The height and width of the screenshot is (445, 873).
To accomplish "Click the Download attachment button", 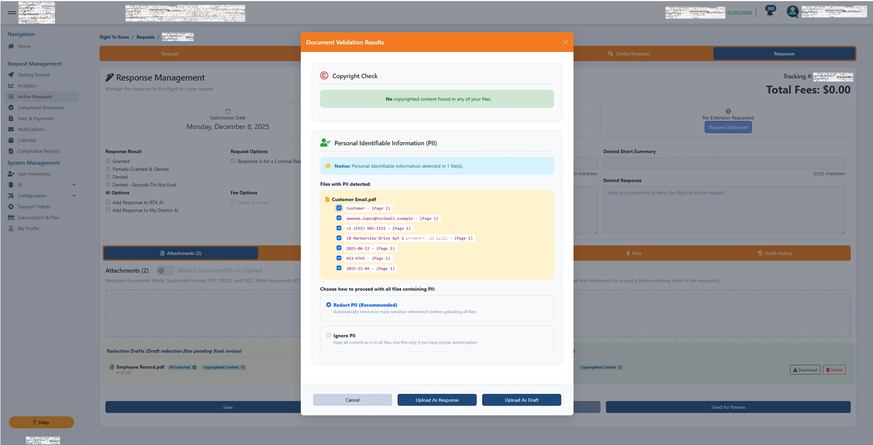I will [x=805, y=370].
